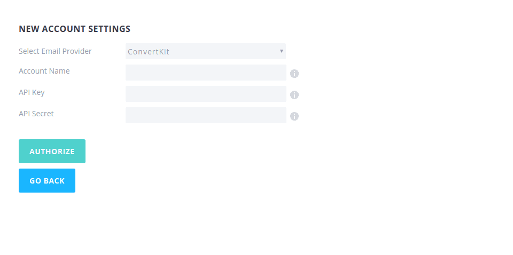This screenshot has height=255, width=513.
Task: Click into the API Key input box
Action: (x=206, y=94)
